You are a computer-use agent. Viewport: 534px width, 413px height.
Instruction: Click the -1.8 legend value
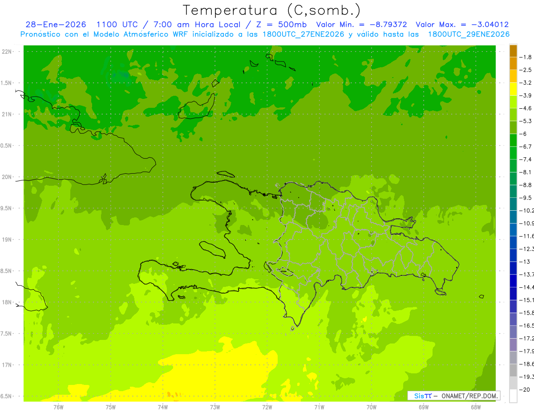tap(526, 57)
